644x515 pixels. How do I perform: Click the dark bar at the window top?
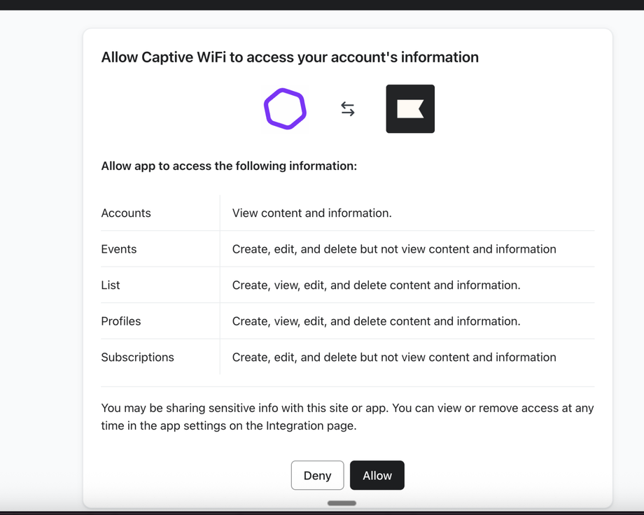[322, 5]
